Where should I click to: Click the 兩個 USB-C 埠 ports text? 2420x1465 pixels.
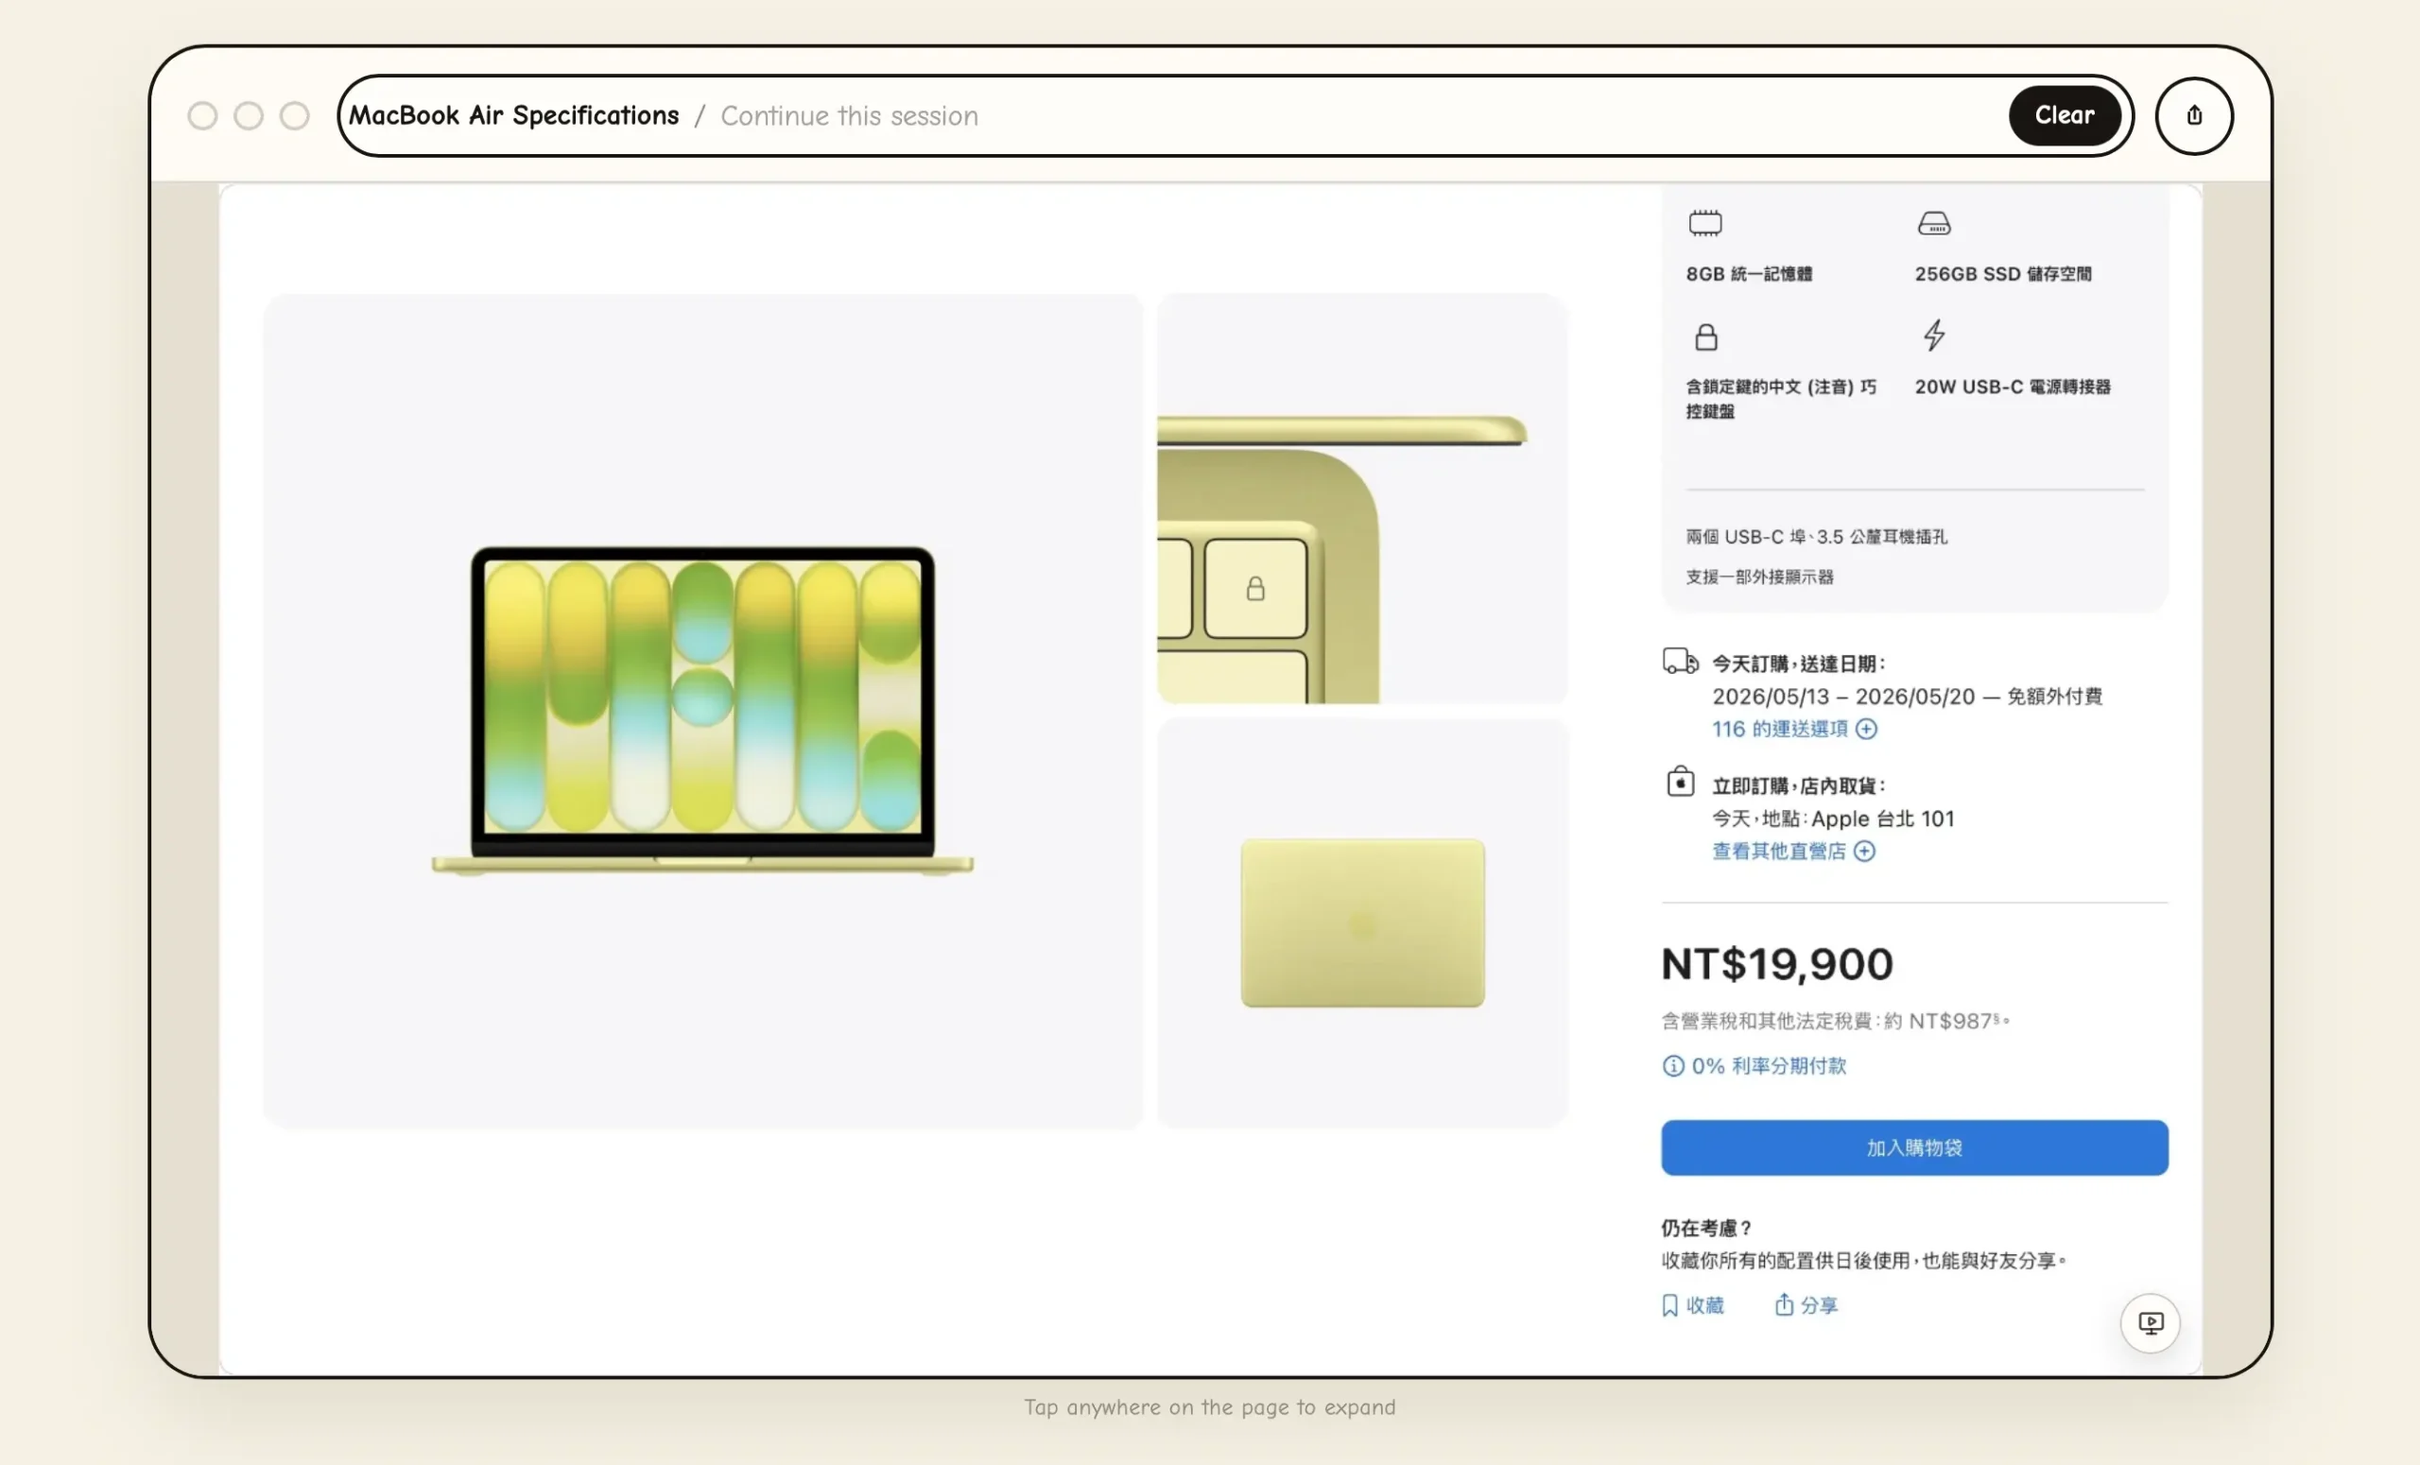coord(1817,537)
